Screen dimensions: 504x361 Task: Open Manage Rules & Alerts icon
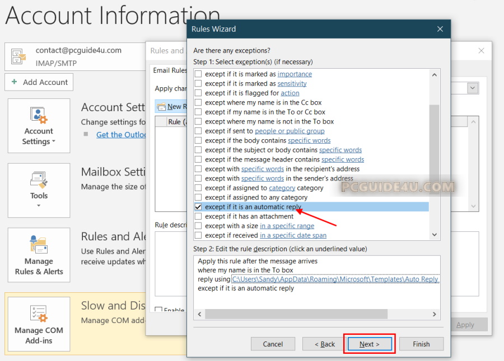coord(39,245)
